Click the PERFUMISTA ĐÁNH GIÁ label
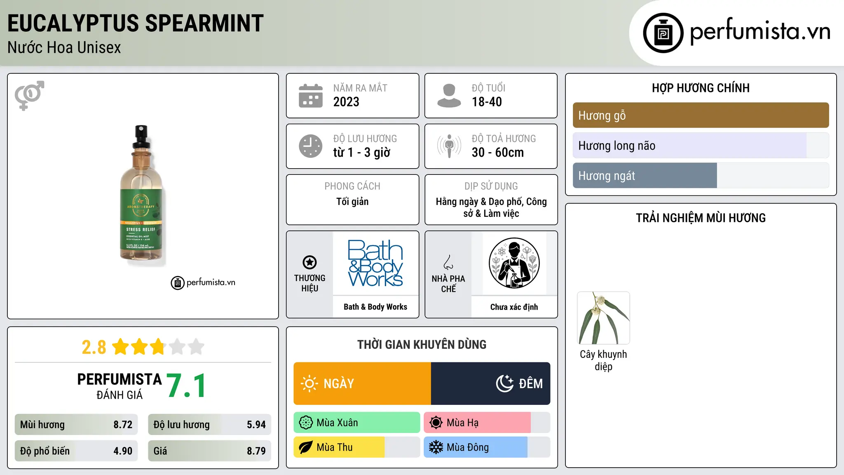This screenshot has width=844, height=475. click(120, 386)
